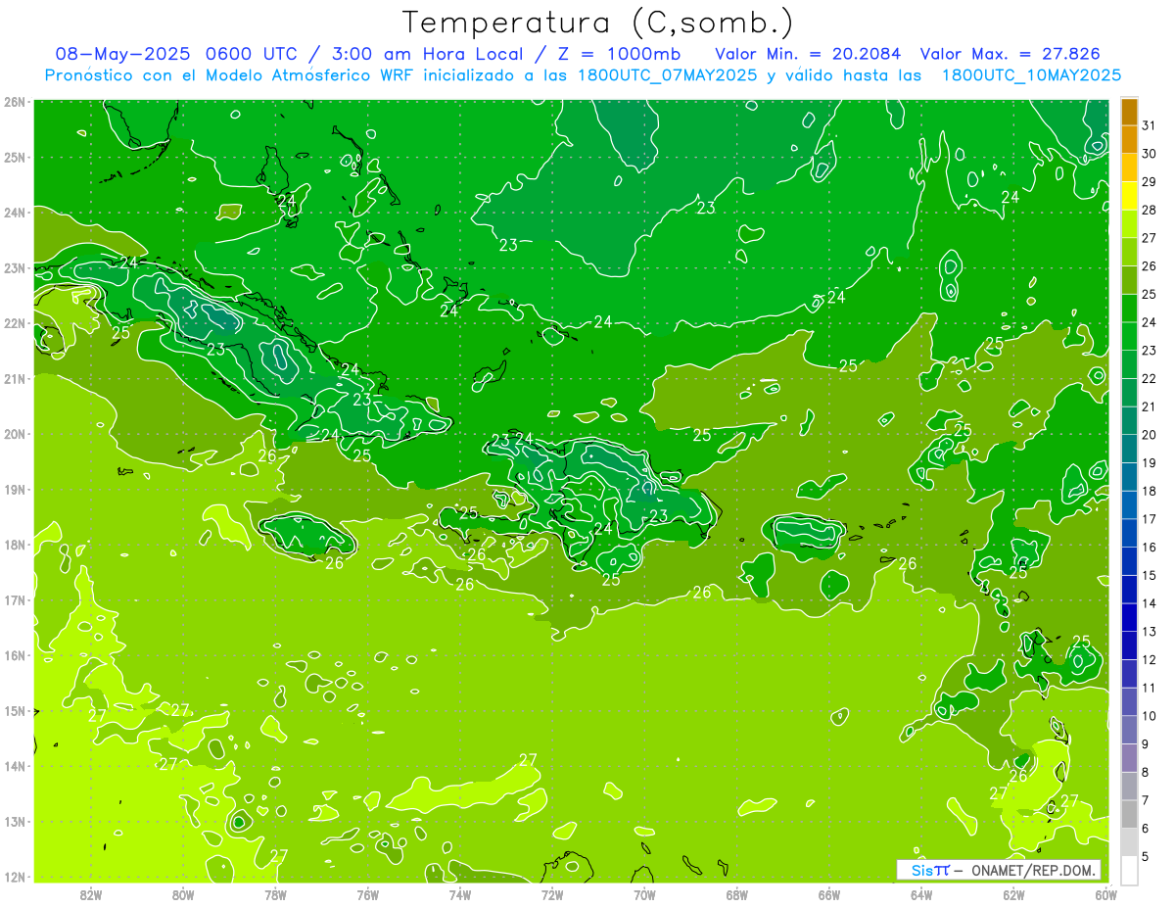The height and width of the screenshot is (908, 1175).
Task: Select the white swatch below legend value 5
Action: coord(1129,870)
